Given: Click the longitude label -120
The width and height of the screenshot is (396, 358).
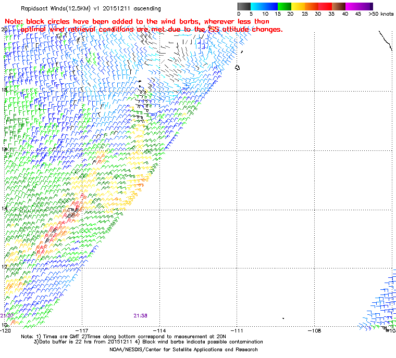Looking at the screenshot, I should pyautogui.click(x=6, y=330).
